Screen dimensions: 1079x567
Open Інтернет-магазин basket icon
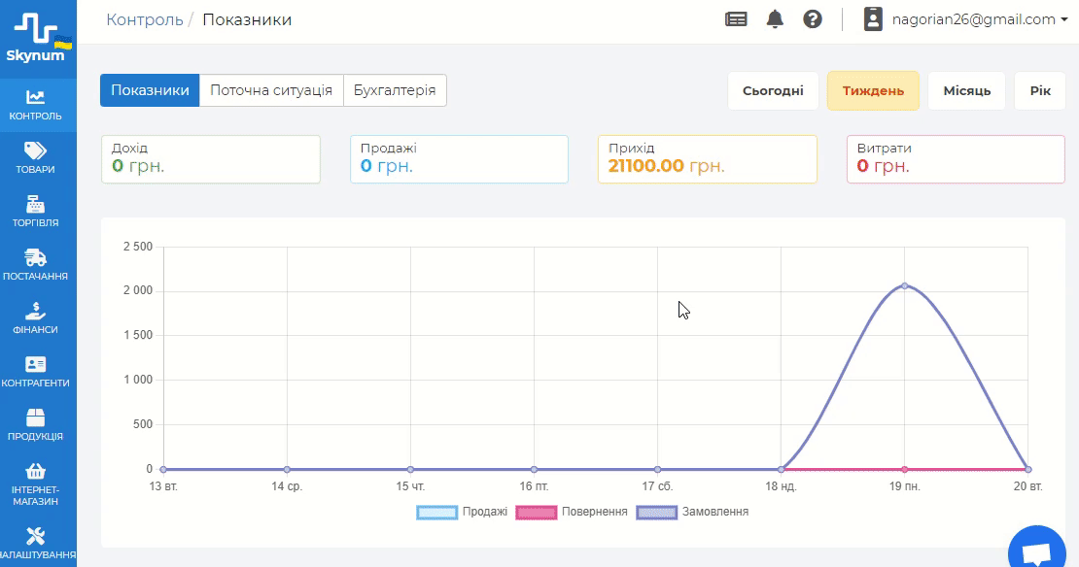pyautogui.click(x=36, y=471)
